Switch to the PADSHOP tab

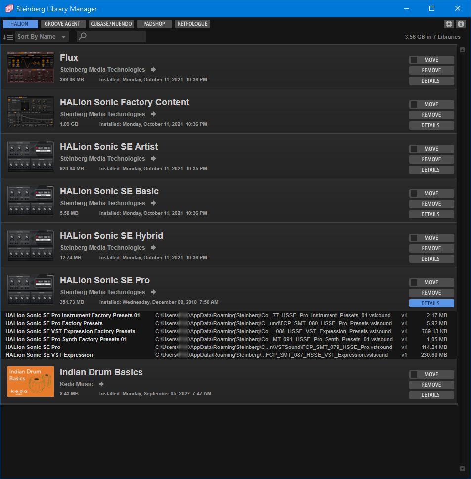click(x=154, y=24)
